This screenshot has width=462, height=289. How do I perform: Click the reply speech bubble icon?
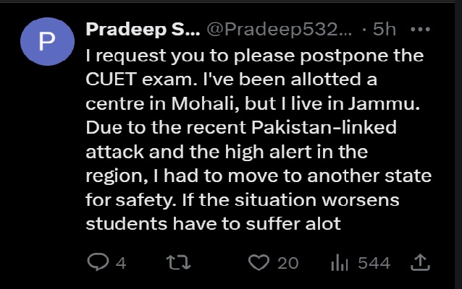[97, 263]
